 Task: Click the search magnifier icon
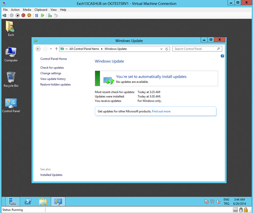pos(218,49)
